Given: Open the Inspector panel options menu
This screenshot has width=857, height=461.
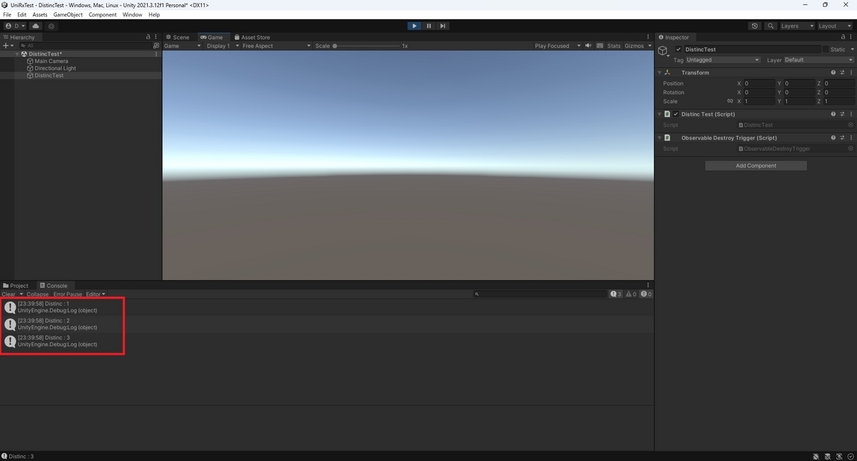Looking at the screenshot, I should tap(851, 37).
